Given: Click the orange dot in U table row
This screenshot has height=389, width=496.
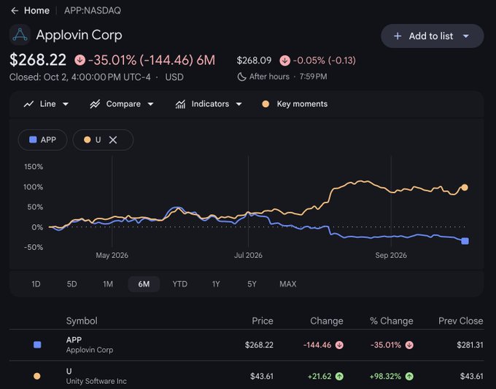Looking at the screenshot, I should coord(37,376).
